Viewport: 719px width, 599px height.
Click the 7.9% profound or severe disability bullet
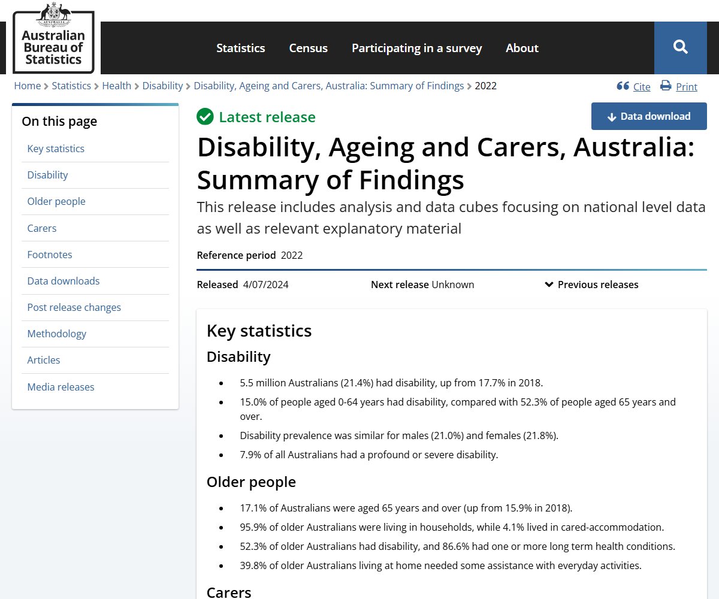coord(369,455)
